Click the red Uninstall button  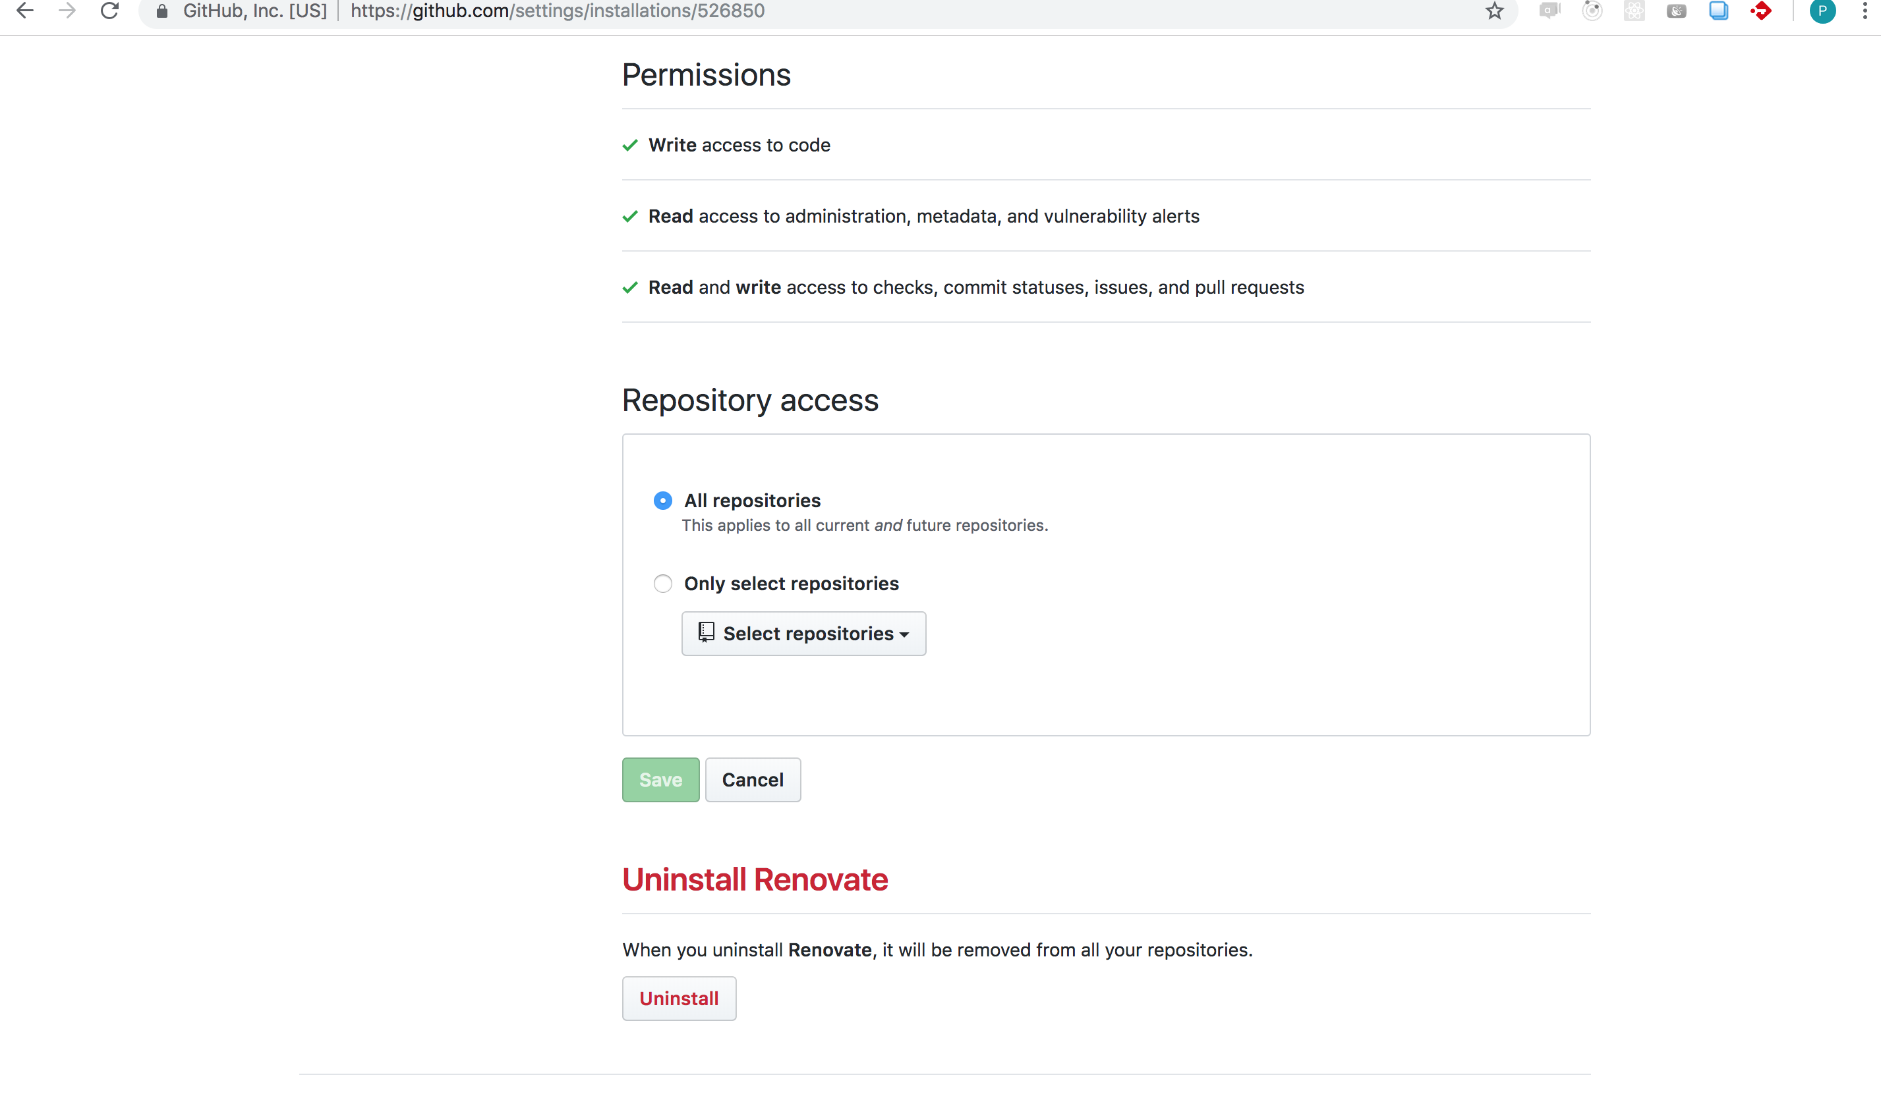678,998
